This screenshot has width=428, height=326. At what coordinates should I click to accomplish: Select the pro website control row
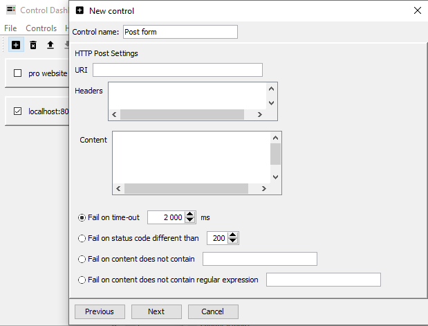(x=37, y=73)
